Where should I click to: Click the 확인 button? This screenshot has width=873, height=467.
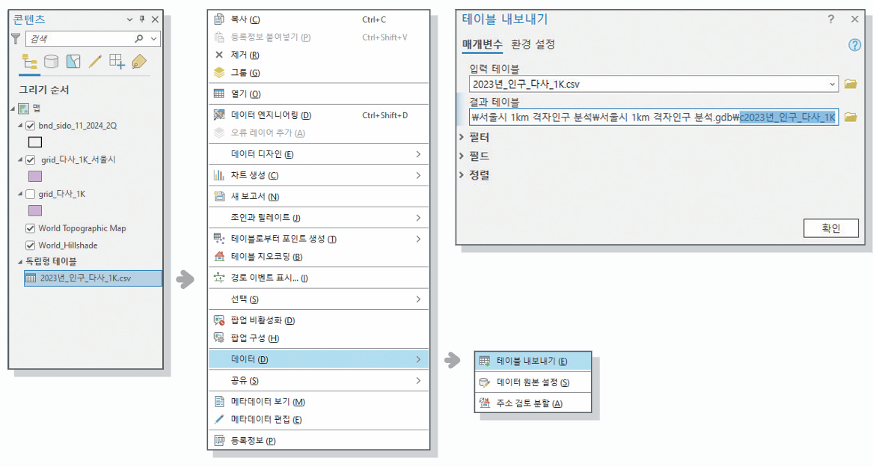tap(830, 228)
